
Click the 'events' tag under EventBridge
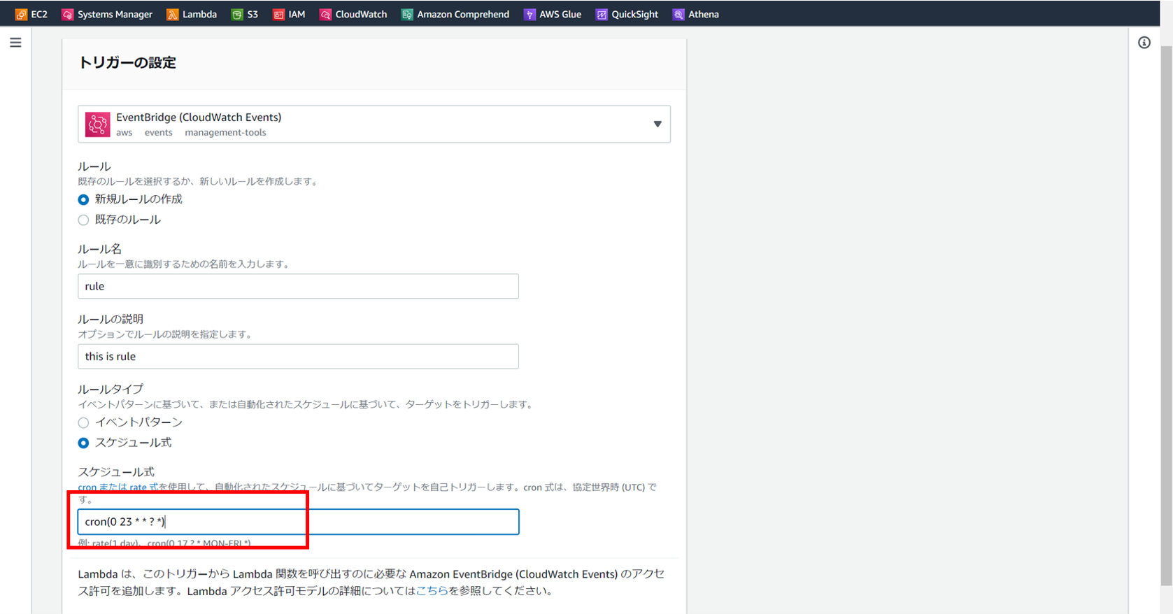click(159, 132)
